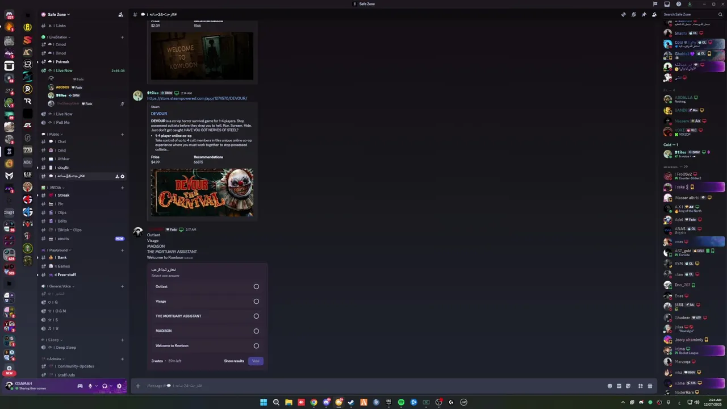Viewport: 727px width, 409px height.
Task: Open Spotify from the Windows taskbar
Action: click(x=401, y=402)
